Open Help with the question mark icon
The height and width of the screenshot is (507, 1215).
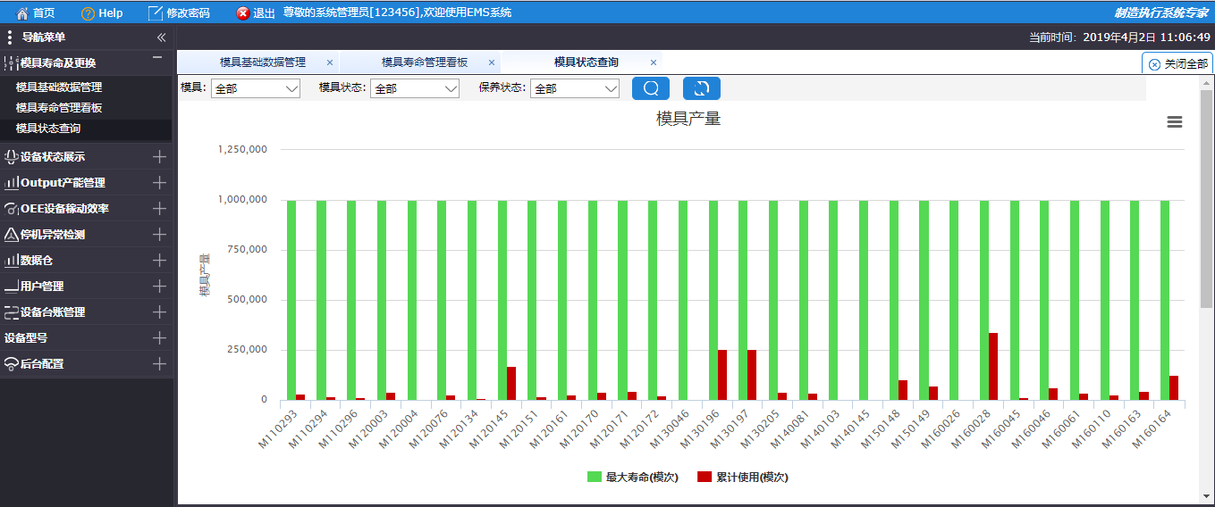(x=88, y=13)
